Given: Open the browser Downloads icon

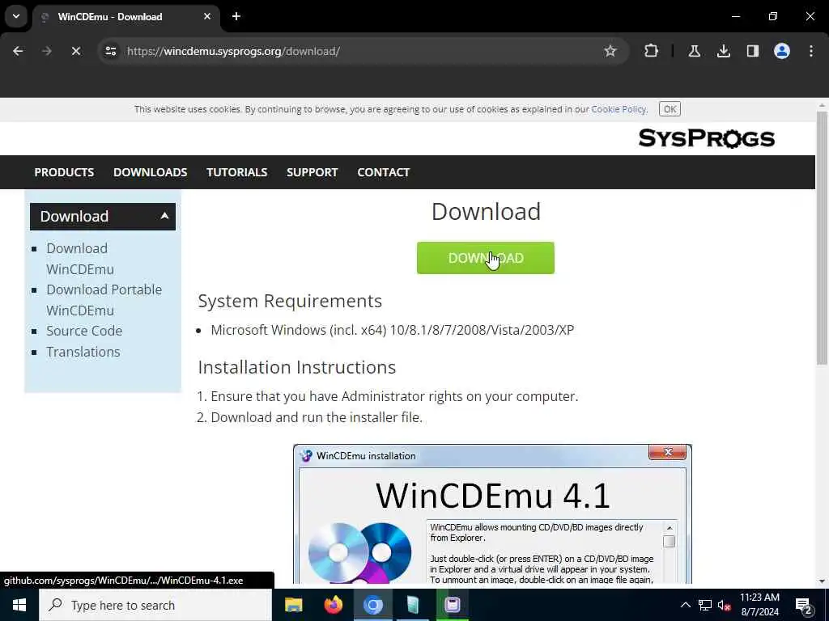Looking at the screenshot, I should click(x=723, y=51).
